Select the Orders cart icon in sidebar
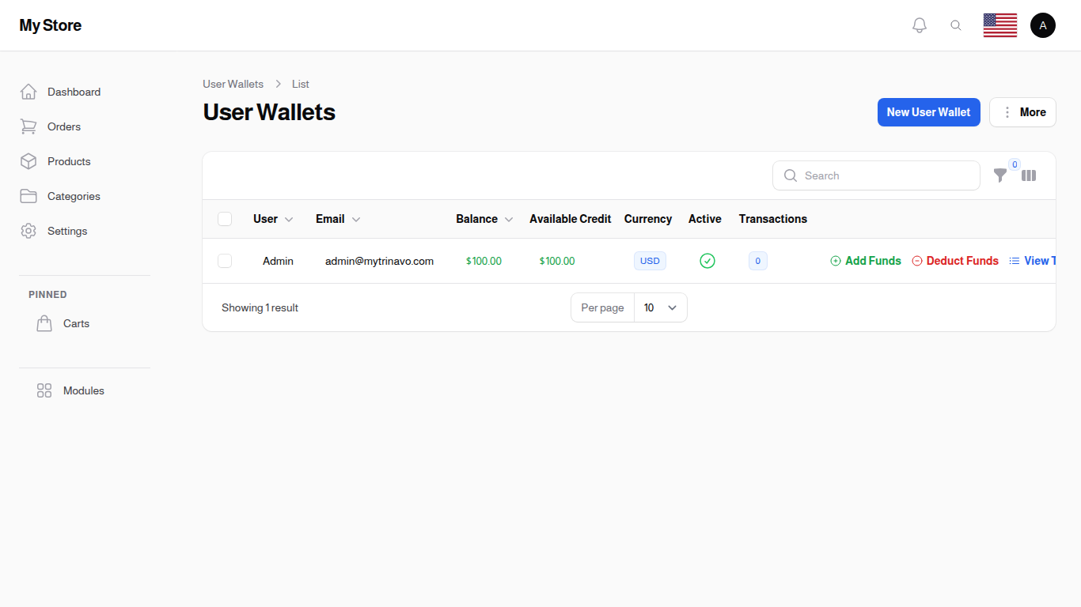Screen dimensions: 1081x607 pos(28,126)
